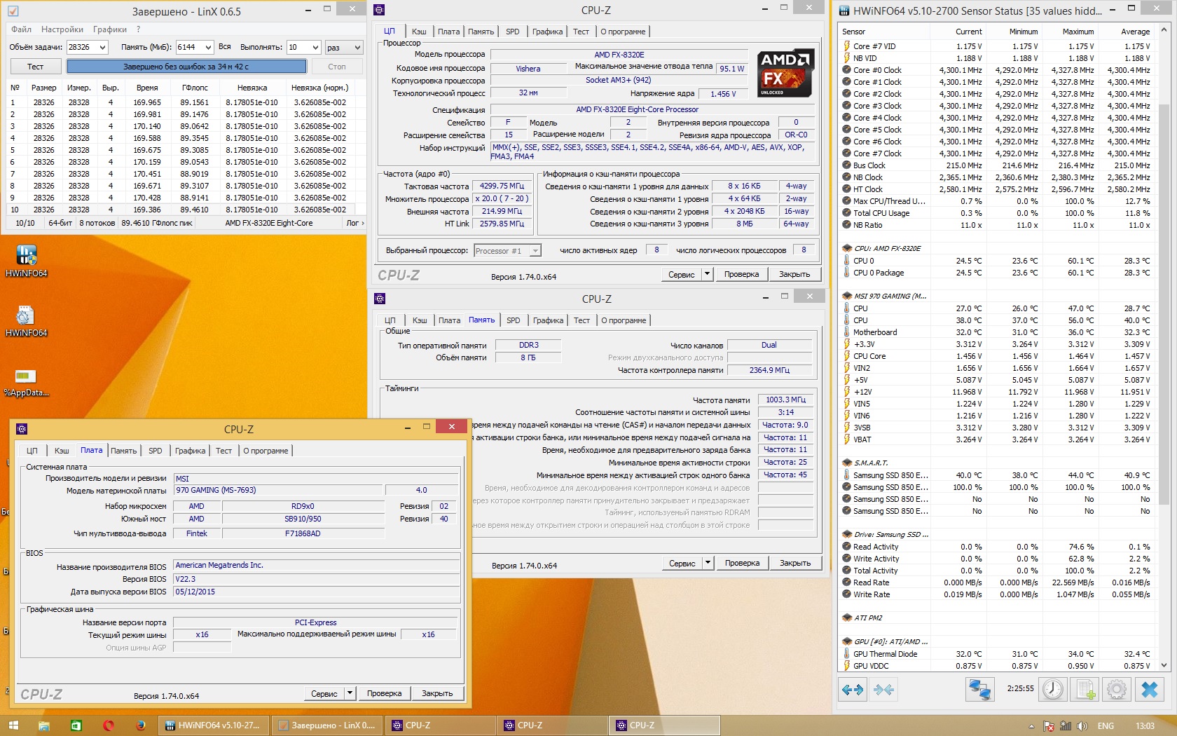This screenshot has width=1177, height=736.
Task: Select the 'Motherboard' temperature row in HWiNFO64
Action: click(996, 332)
